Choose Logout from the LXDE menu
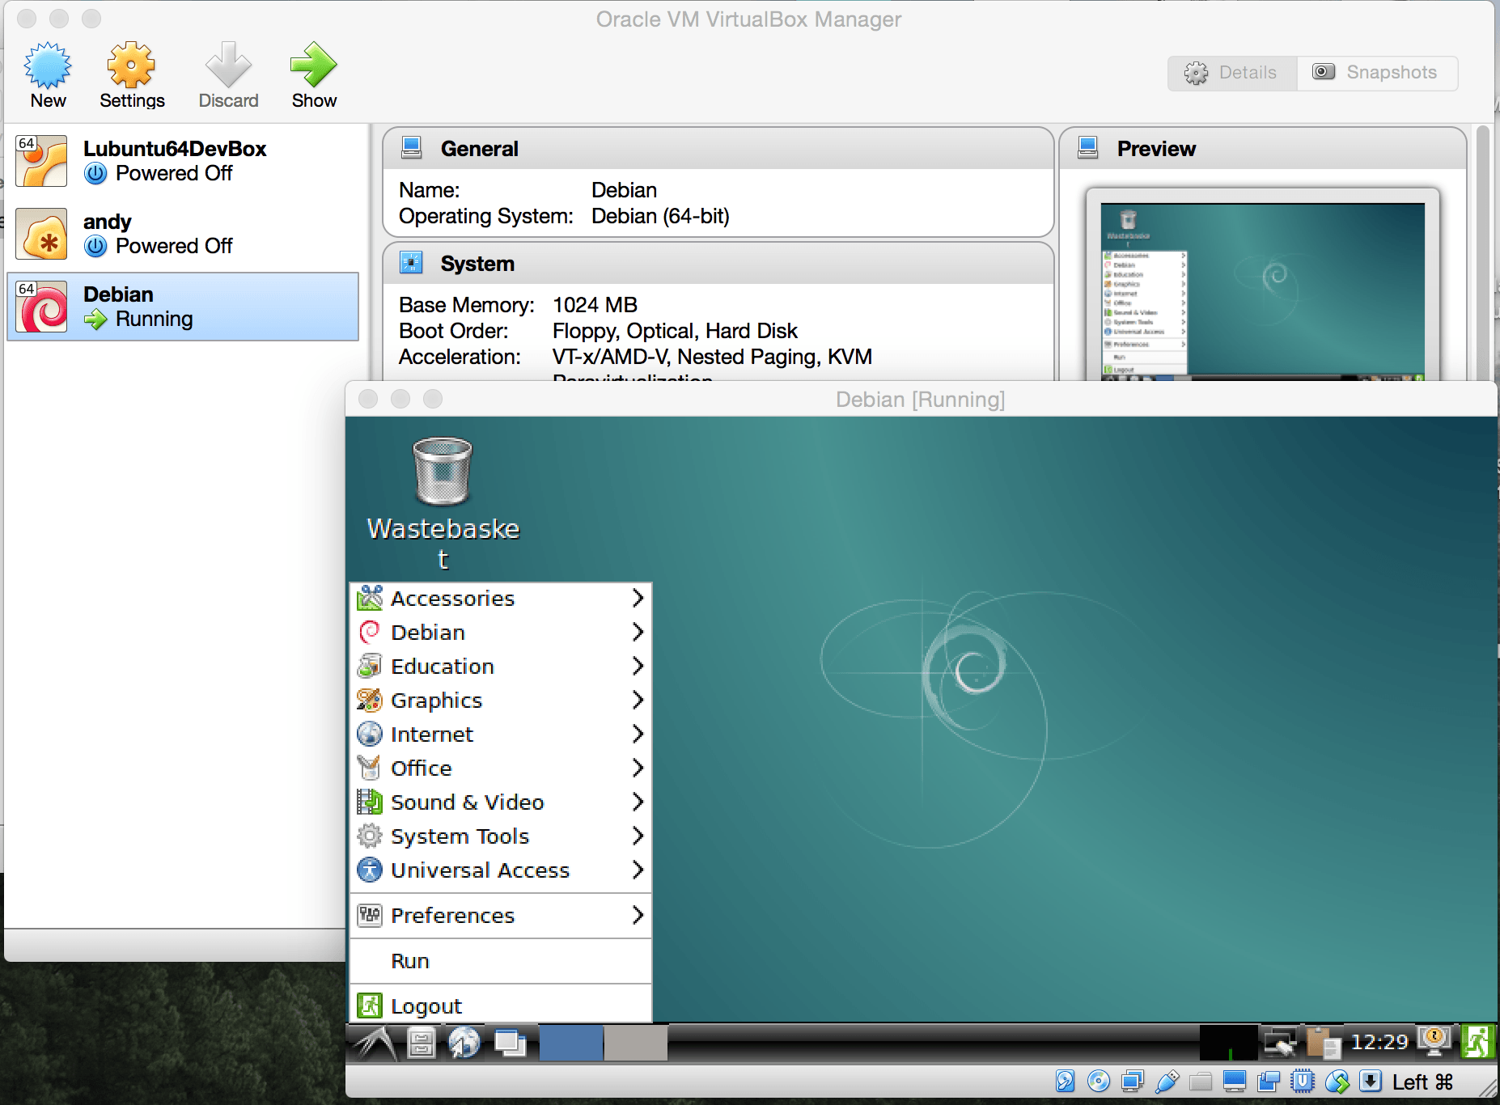This screenshot has width=1500, height=1105. 501,1006
